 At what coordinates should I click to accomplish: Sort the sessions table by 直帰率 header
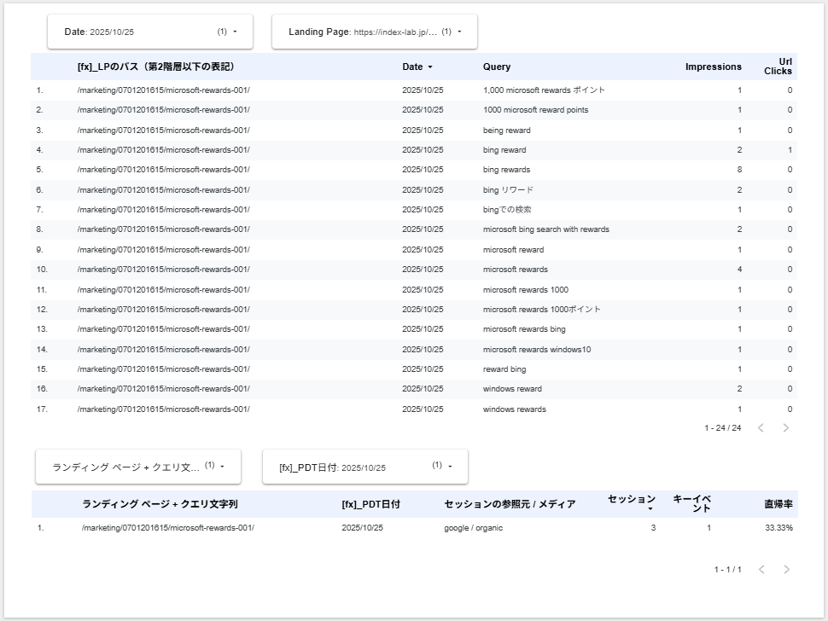click(x=778, y=504)
